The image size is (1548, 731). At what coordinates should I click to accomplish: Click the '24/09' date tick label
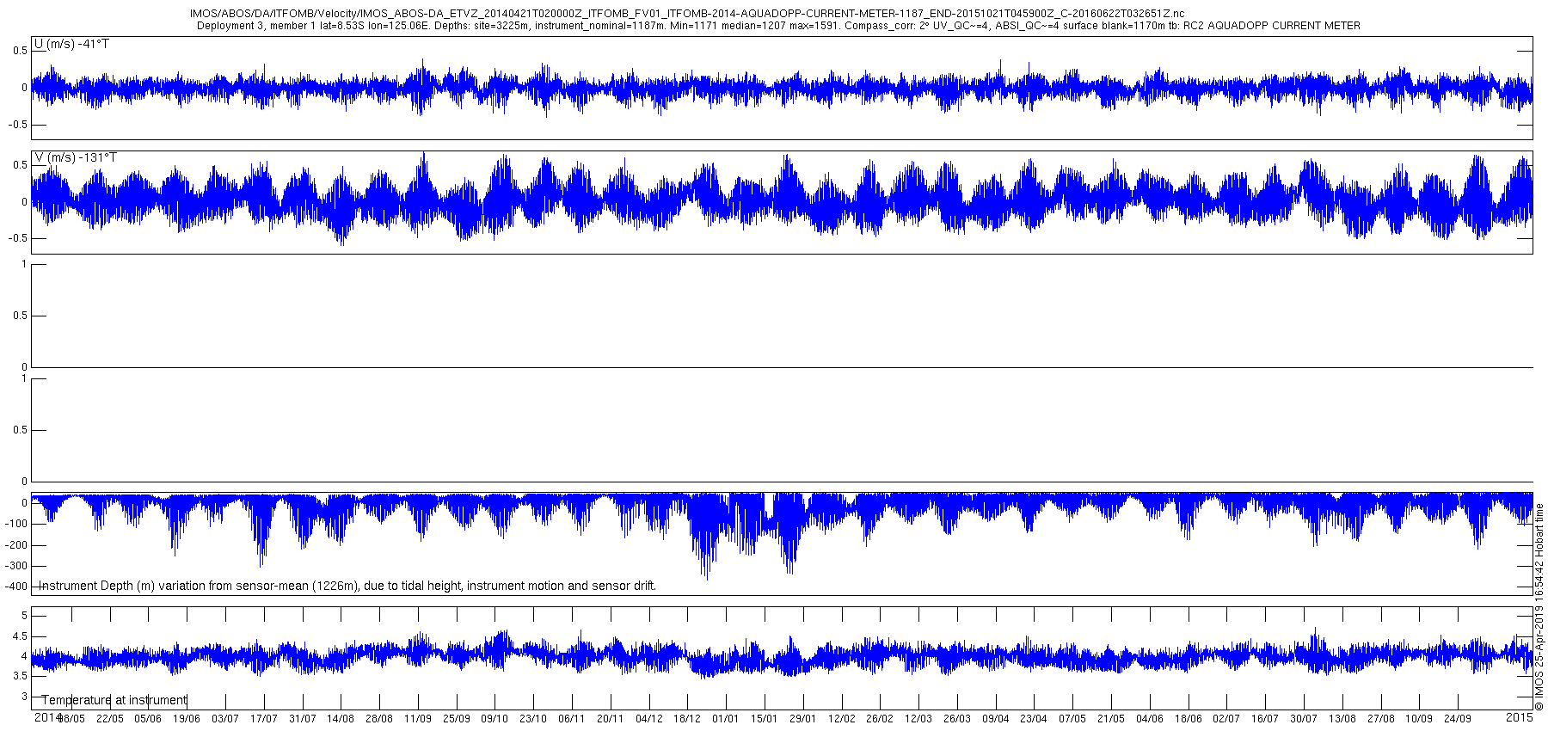point(1458,719)
